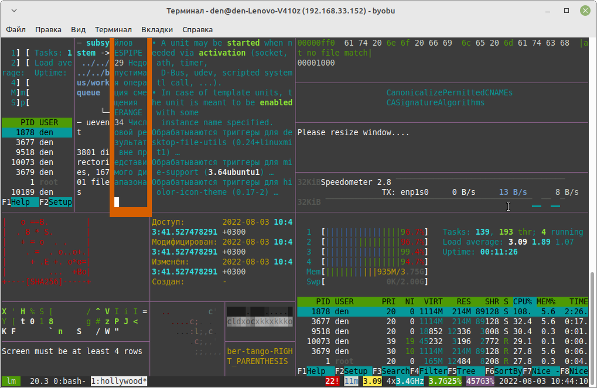This screenshot has width=597, height=388.
Task: Click the 457G3% disk status indicator
Action: click(480, 381)
